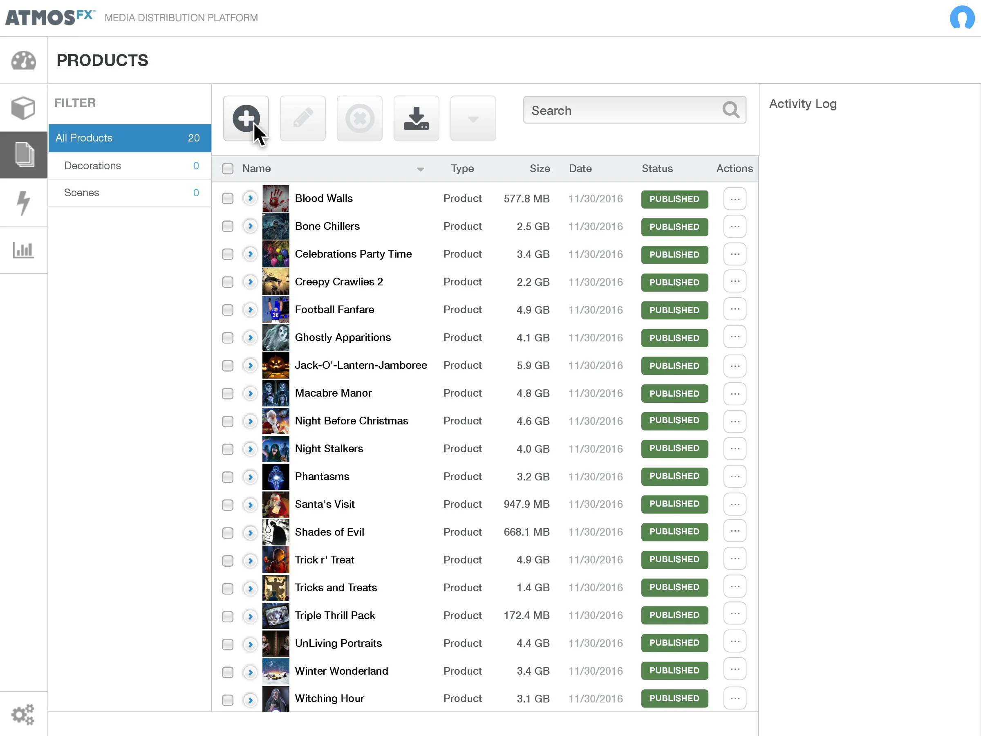Check the Macabre Manor row checkbox
The image size is (981, 736).
click(228, 393)
